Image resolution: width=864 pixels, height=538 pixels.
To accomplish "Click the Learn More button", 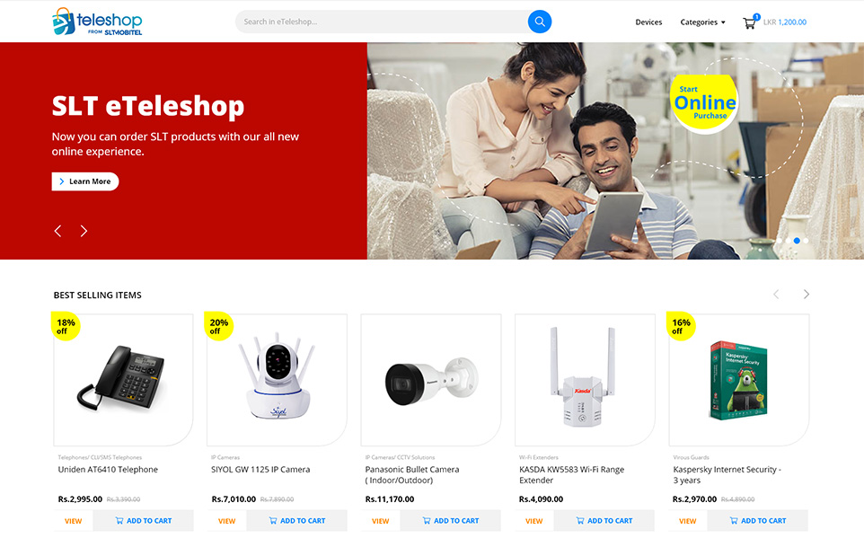I will 85,181.
